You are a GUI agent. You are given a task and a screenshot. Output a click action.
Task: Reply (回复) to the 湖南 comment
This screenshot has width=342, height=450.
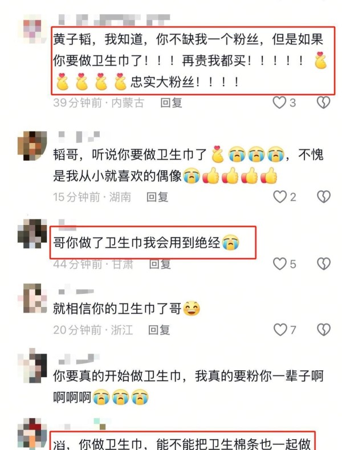point(157,197)
